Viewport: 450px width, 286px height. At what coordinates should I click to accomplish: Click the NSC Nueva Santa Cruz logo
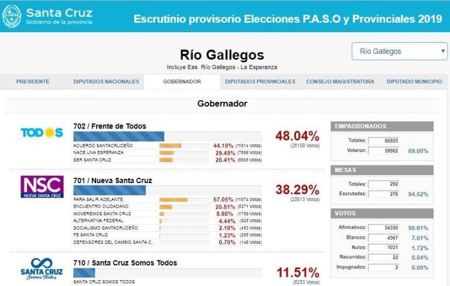(42, 187)
